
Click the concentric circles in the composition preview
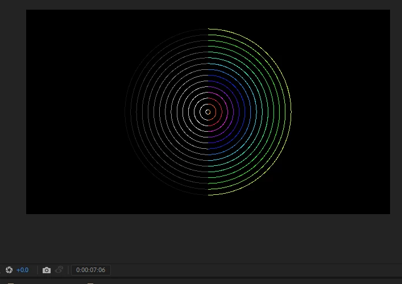point(208,112)
